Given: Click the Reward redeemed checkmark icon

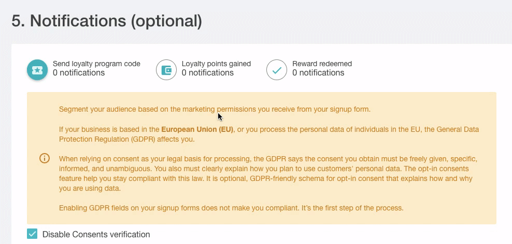Looking at the screenshot, I should tap(277, 70).
